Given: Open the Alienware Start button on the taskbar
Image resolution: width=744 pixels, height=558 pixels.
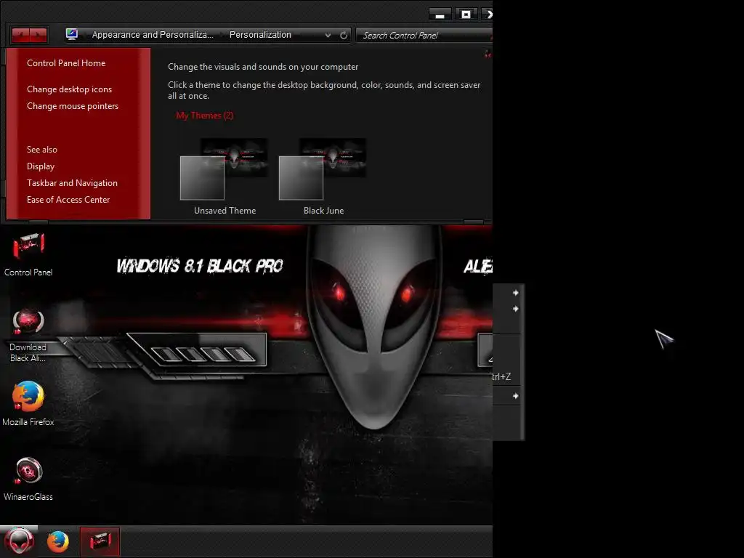Looking at the screenshot, I should [x=19, y=541].
